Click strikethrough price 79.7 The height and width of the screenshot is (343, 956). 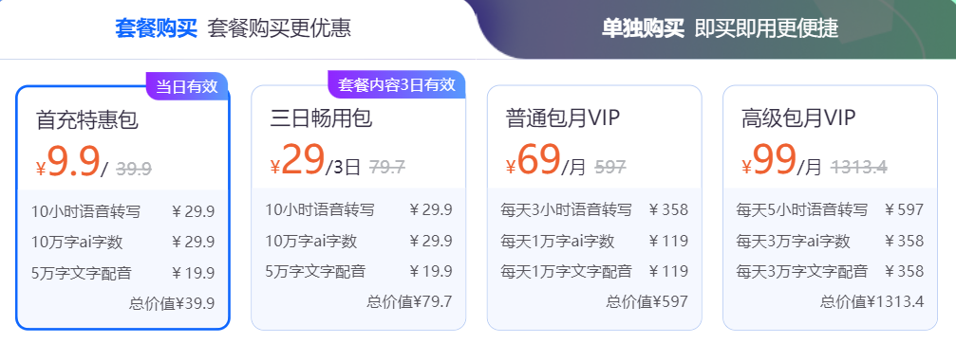coord(387,168)
